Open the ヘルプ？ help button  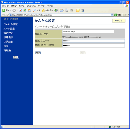[119, 21]
